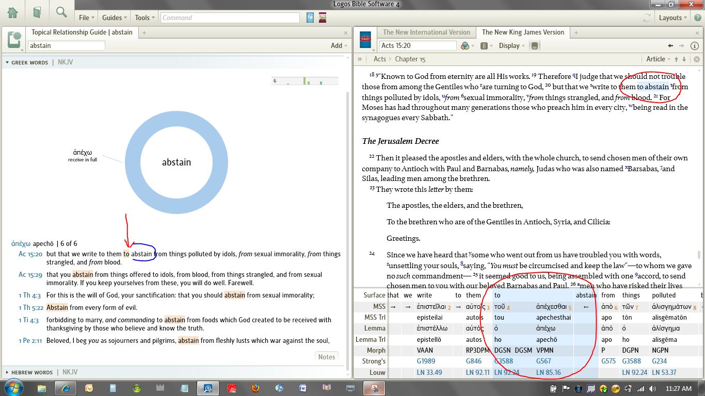Open the Layouts dropdown

click(673, 18)
